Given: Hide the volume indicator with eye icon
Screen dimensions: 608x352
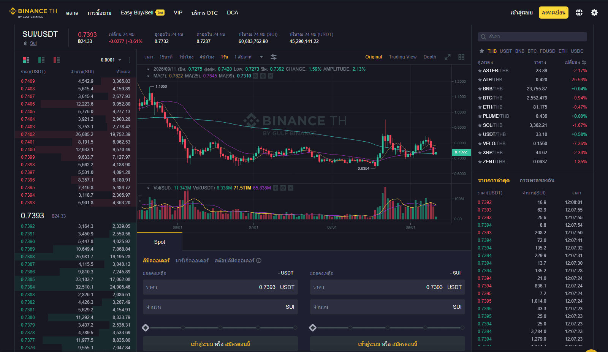Looking at the screenshot, I should (275, 188).
